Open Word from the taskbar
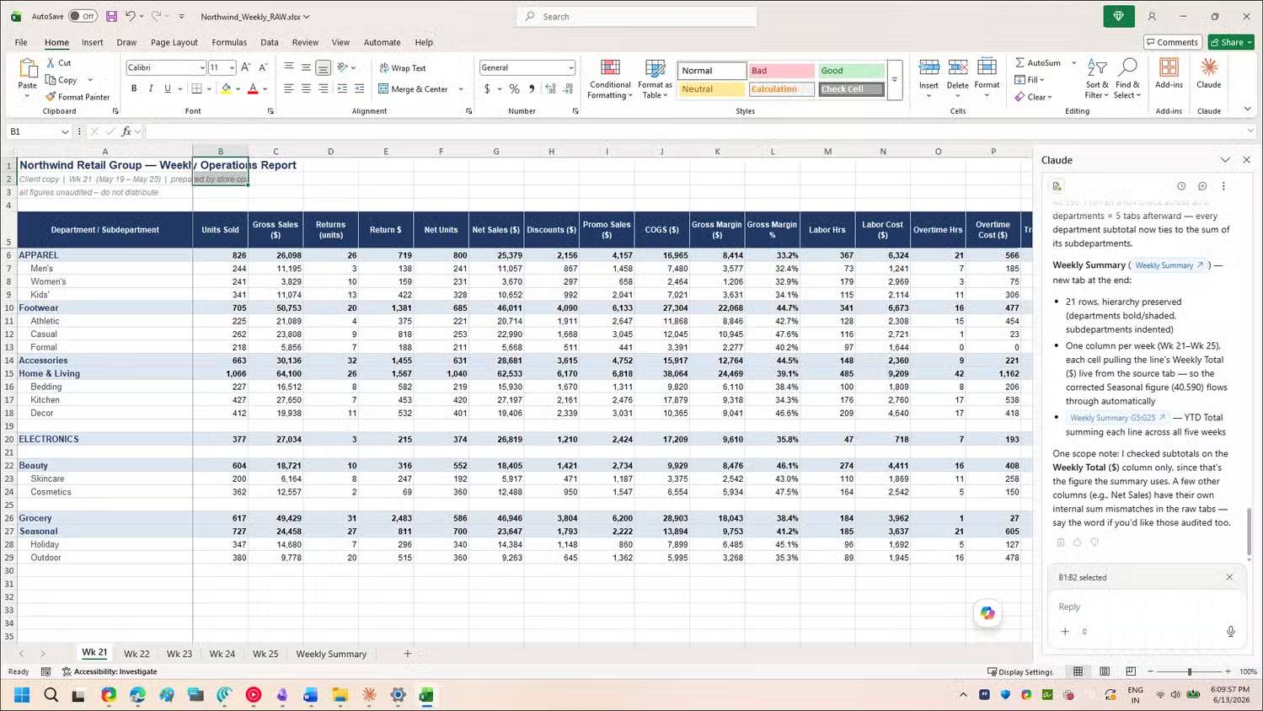 311,695
